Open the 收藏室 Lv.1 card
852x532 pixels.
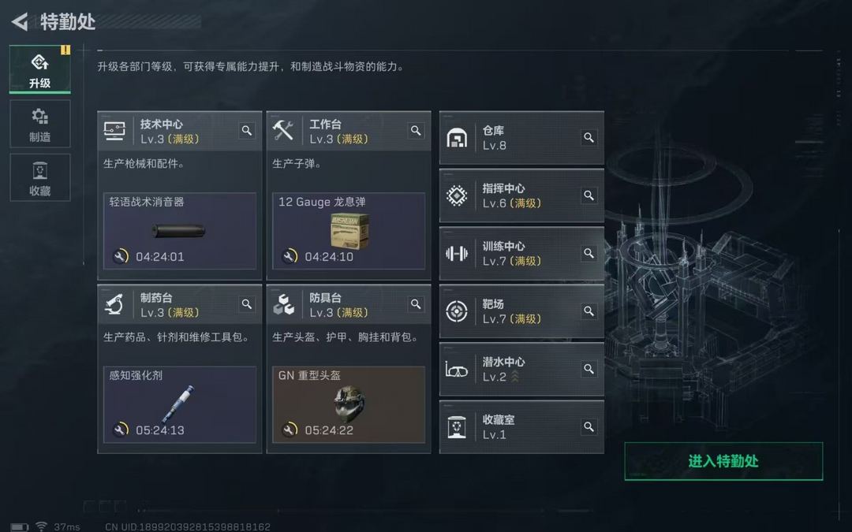click(521, 427)
